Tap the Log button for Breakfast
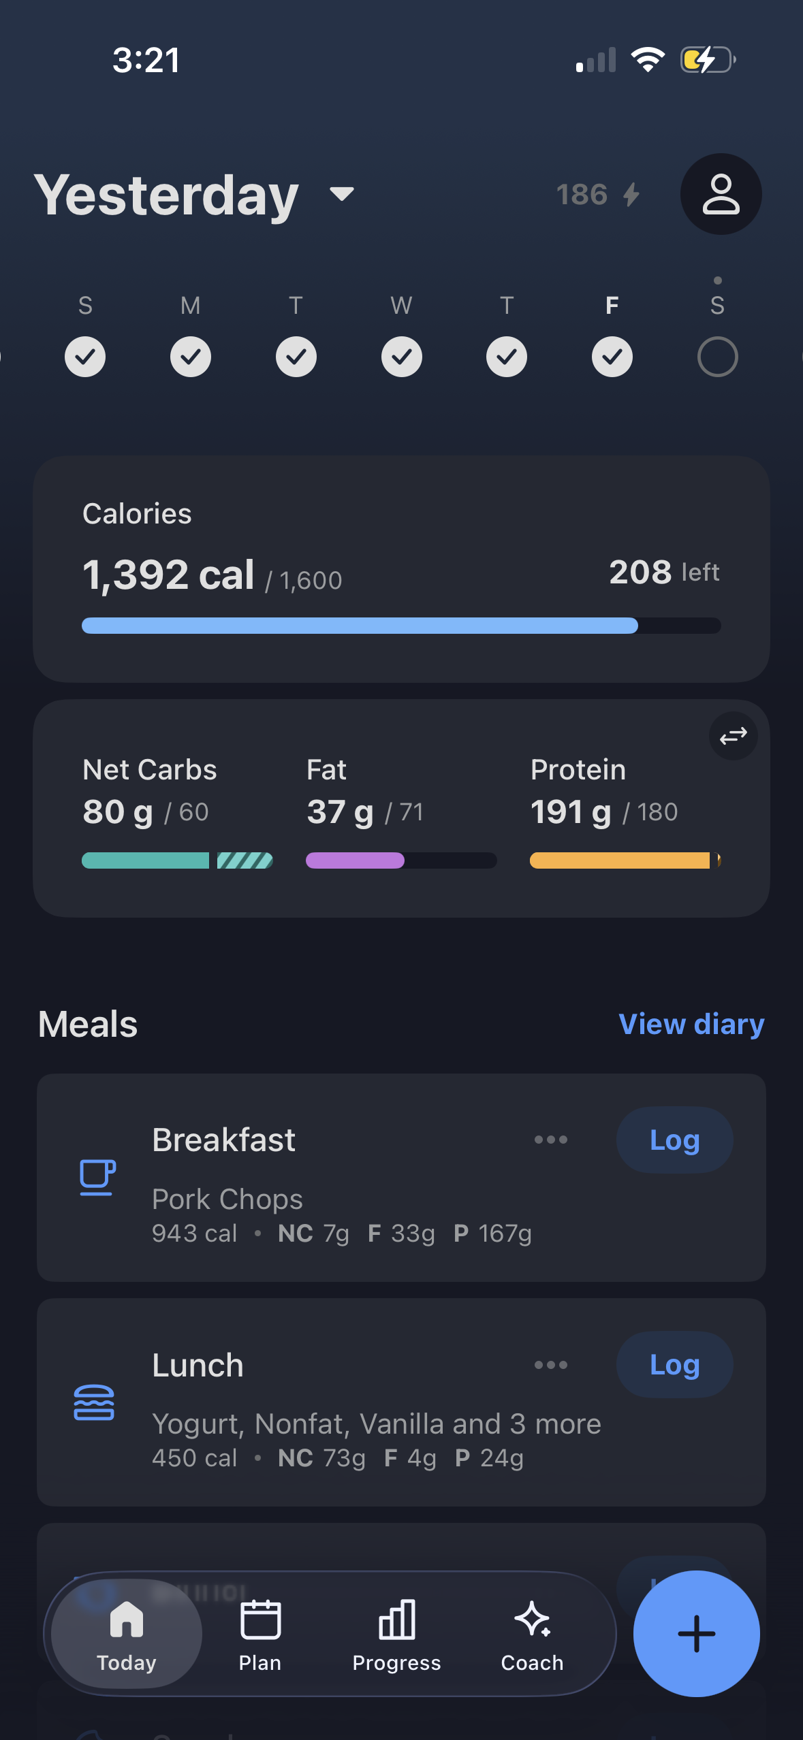The width and height of the screenshot is (803, 1740). (674, 1140)
